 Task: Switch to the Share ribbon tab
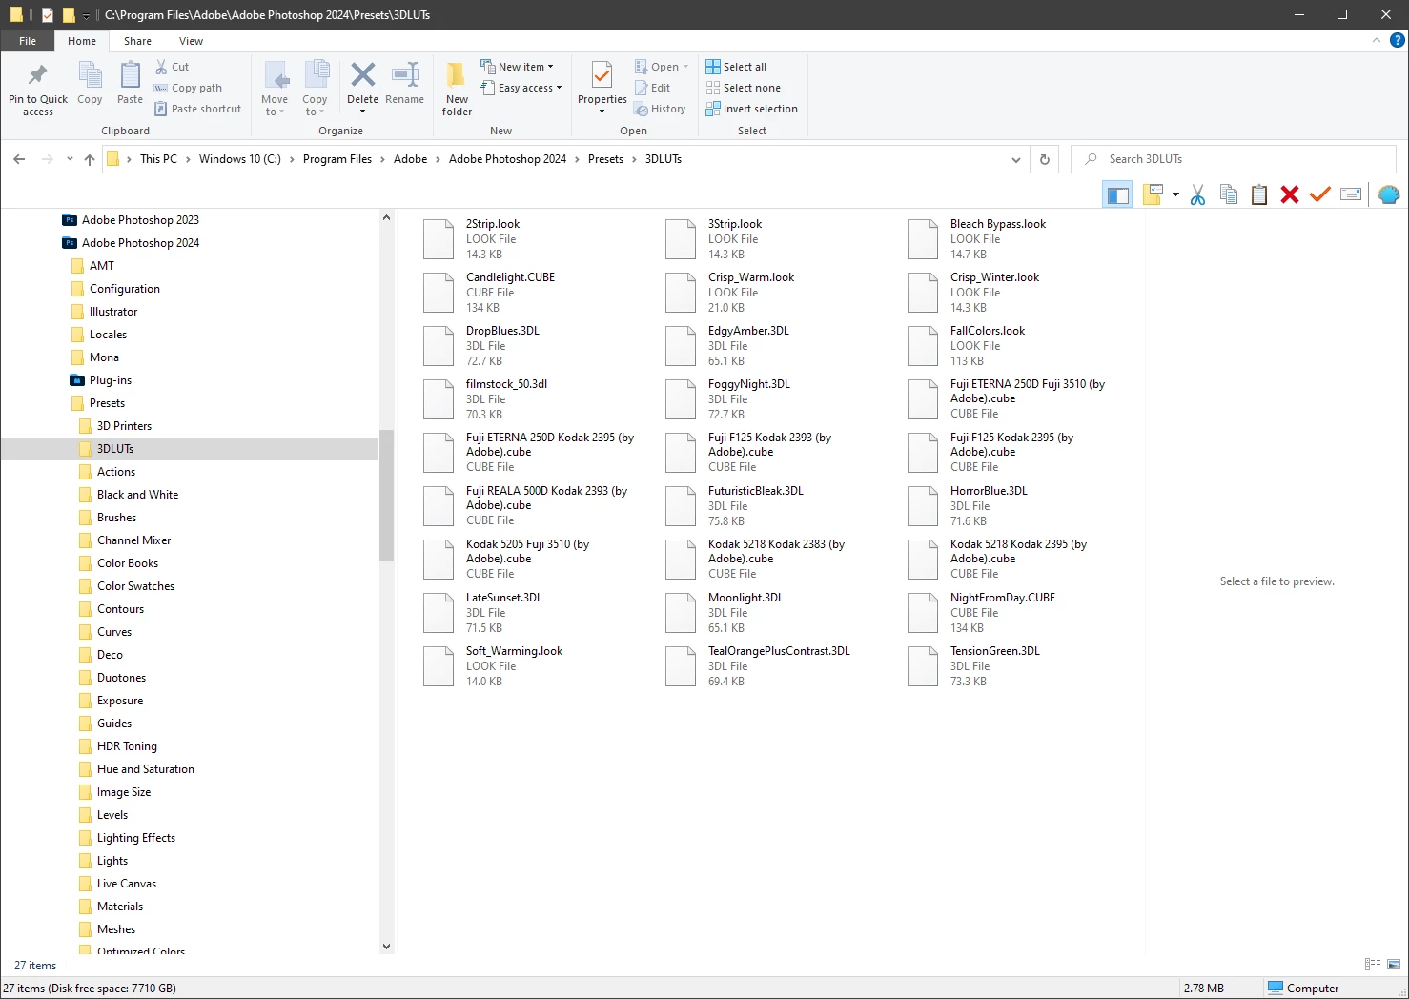tap(137, 41)
